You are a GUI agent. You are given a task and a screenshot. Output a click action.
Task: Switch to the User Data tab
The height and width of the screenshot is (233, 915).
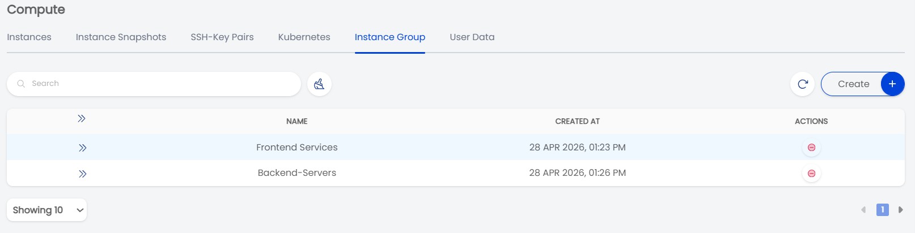(x=472, y=37)
